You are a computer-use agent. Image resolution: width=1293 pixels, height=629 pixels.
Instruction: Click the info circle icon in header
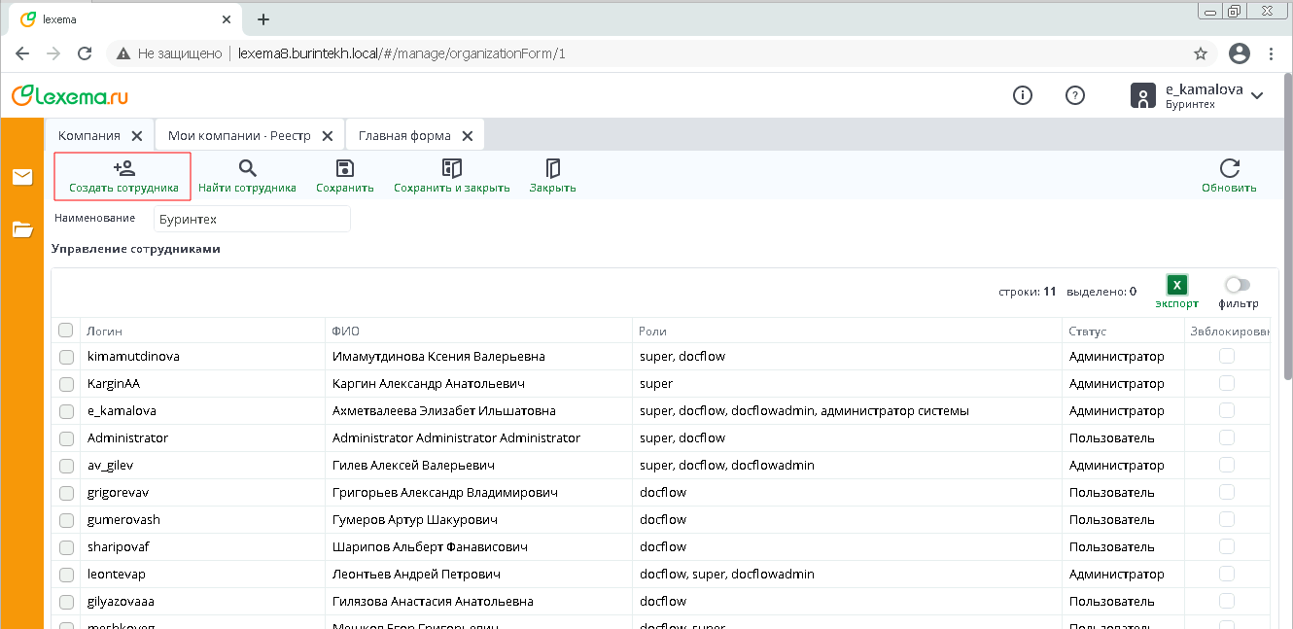(1022, 95)
